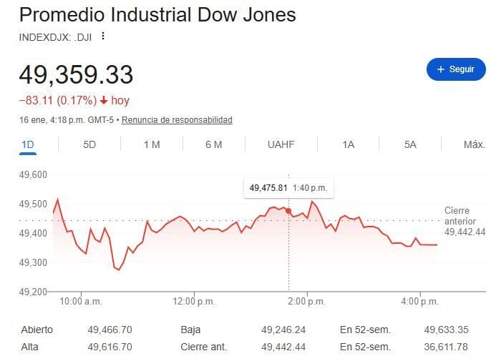Click the red down arrow next to hoy
Viewport: 496px width, 361px height.
click(x=104, y=101)
